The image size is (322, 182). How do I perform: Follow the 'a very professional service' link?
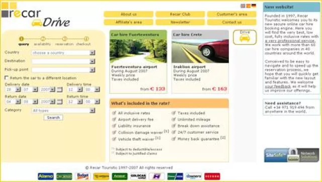tap(290, 41)
